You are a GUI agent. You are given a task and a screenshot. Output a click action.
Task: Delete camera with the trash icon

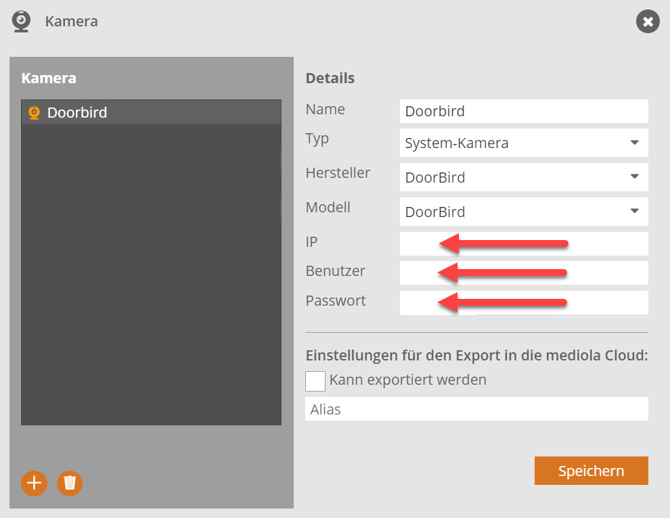pyautogui.click(x=70, y=484)
